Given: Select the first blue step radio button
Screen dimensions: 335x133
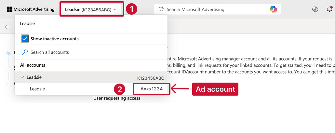Looking at the screenshot, I should pos(9,53).
